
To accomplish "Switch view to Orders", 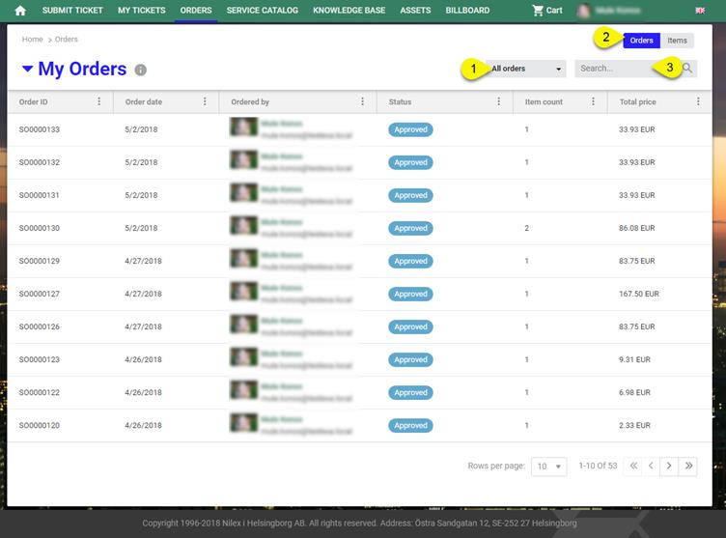I will click(x=641, y=41).
